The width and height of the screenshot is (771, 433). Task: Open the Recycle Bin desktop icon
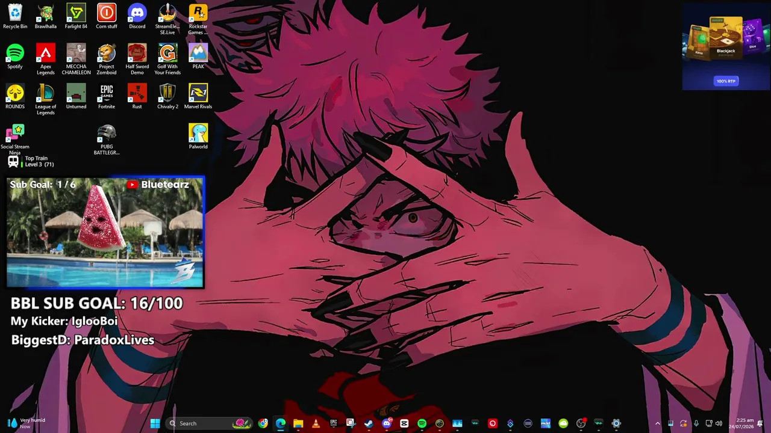[15, 16]
